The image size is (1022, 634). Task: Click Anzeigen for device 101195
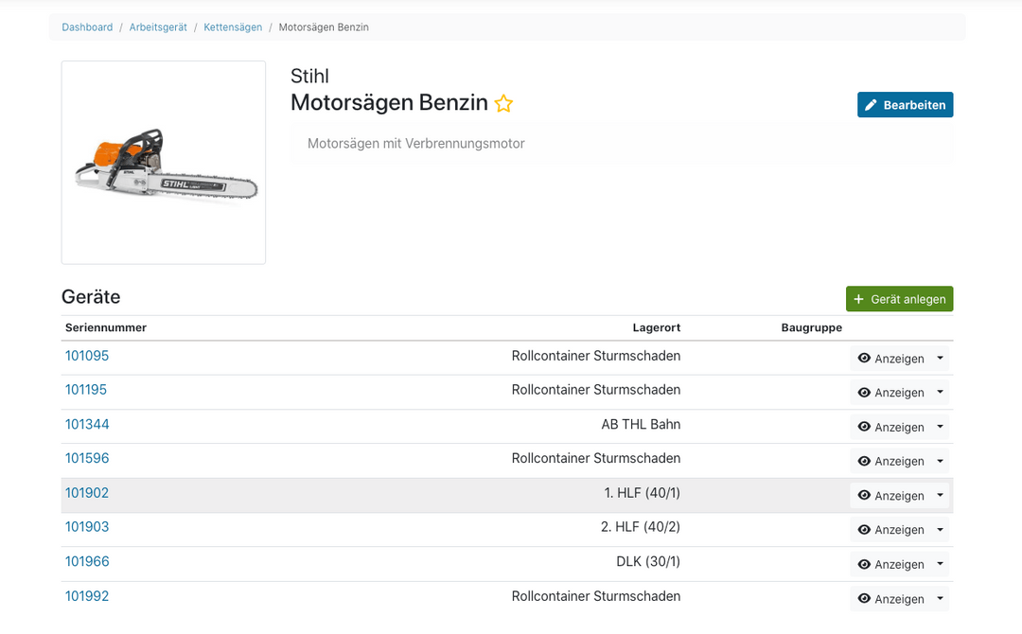click(890, 393)
